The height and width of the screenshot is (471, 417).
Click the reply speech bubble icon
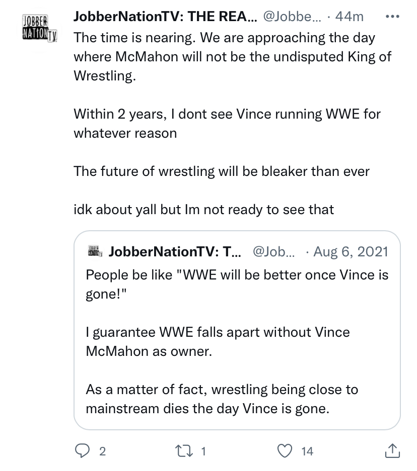tap(82, 451)
